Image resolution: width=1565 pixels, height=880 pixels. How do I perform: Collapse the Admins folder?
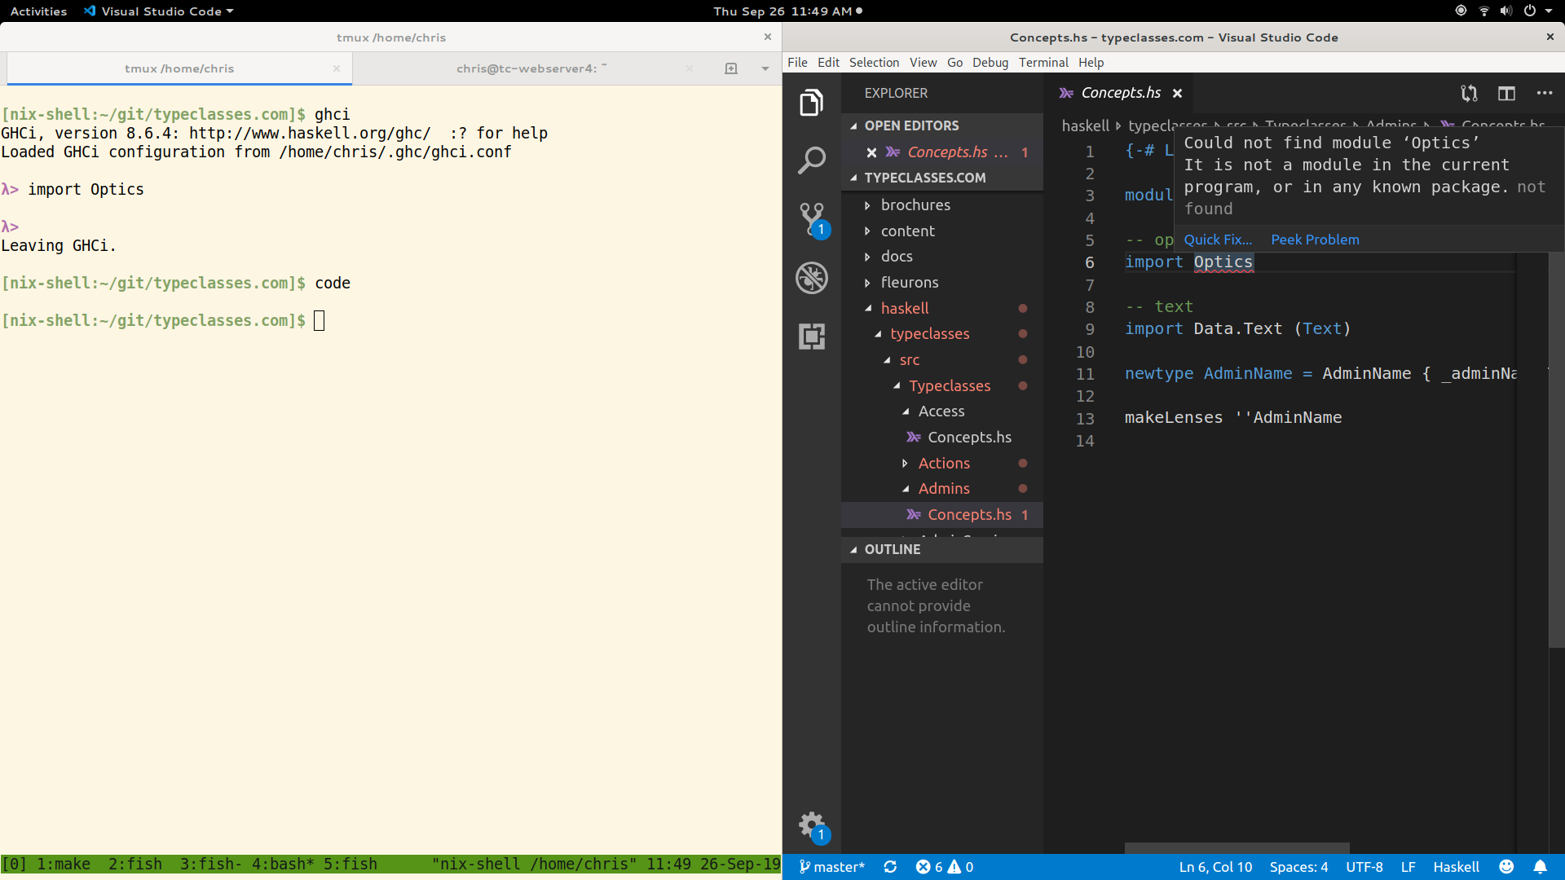[942, 489]
